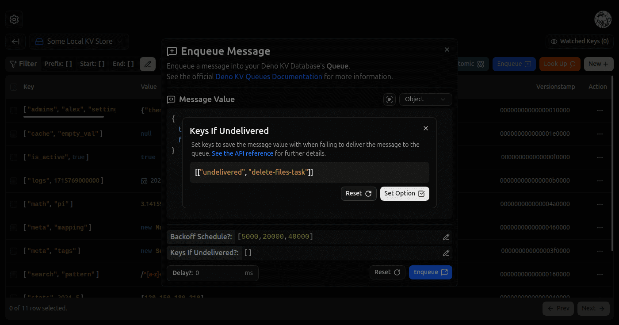Select the cache empty_val row checkbox
This screenshot has width=619, height=325.
click(x=14, y=134)
